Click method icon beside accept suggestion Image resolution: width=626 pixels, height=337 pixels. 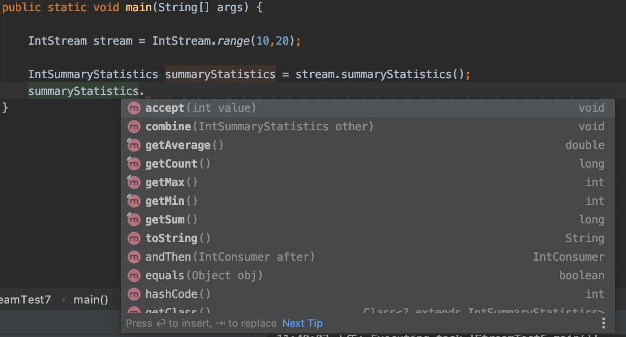[134, 108]
